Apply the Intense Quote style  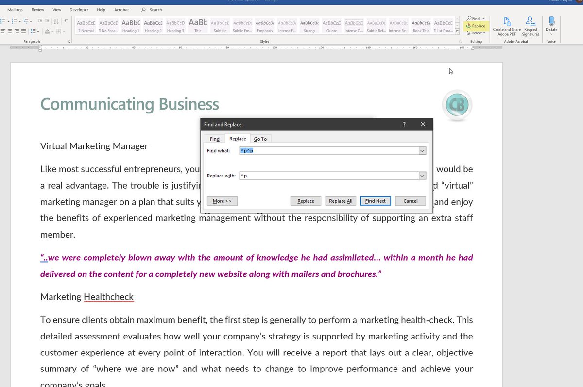[354, 26]
